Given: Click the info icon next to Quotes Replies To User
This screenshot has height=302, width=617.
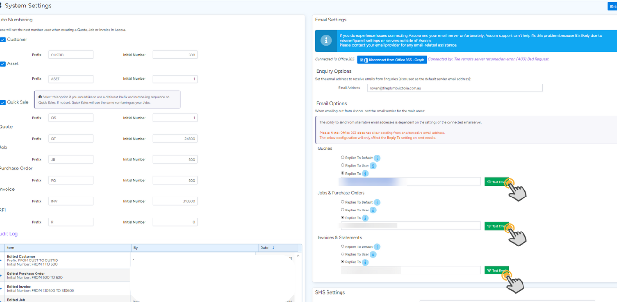Looking at the screenshot, I should point(373,166).
